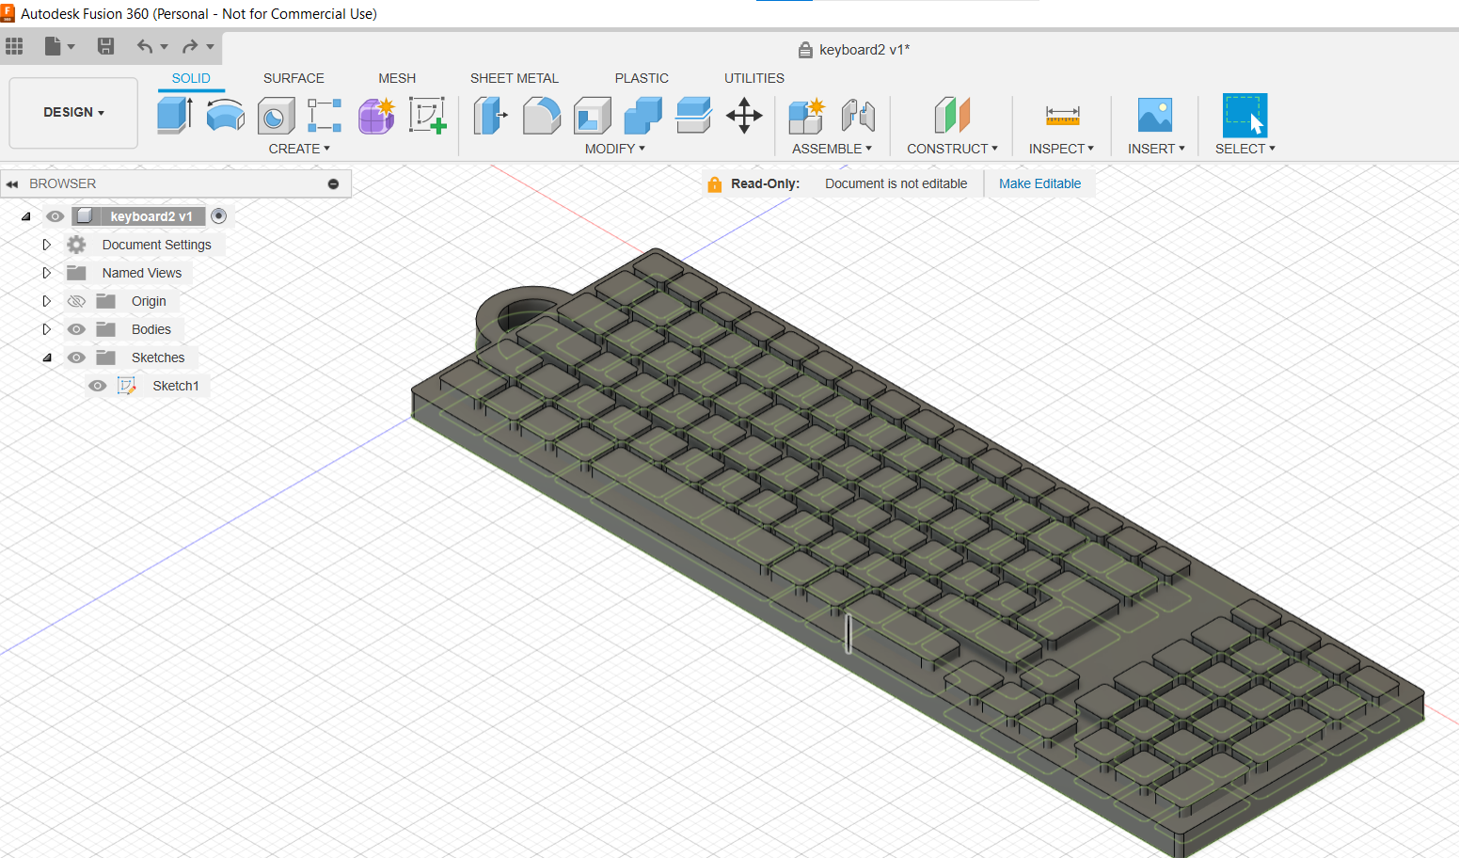Activate the Press Pull tool
1459x858 pixels.
pos(490,115)
